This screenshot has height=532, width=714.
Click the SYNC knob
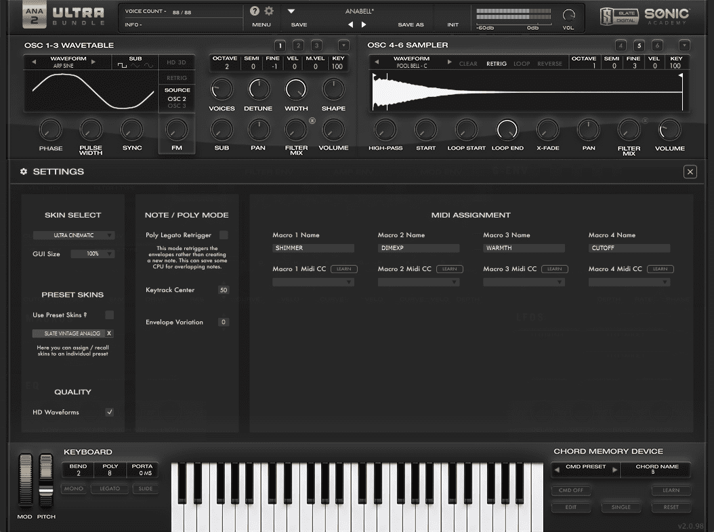pyautogui.click(x=132, y=130)
